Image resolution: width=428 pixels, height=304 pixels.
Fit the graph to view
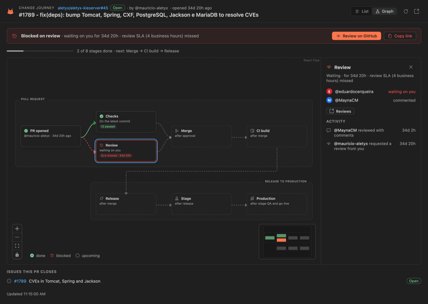17,246
